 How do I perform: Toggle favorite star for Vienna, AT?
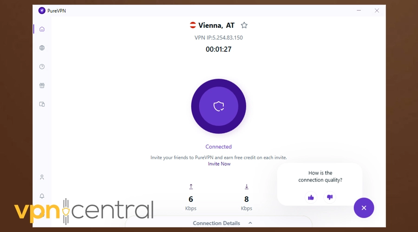244,26
